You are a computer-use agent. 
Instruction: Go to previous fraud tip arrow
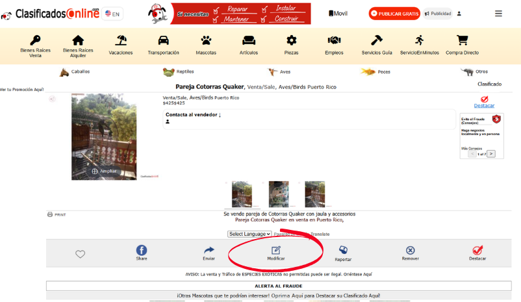pos(472,154)
